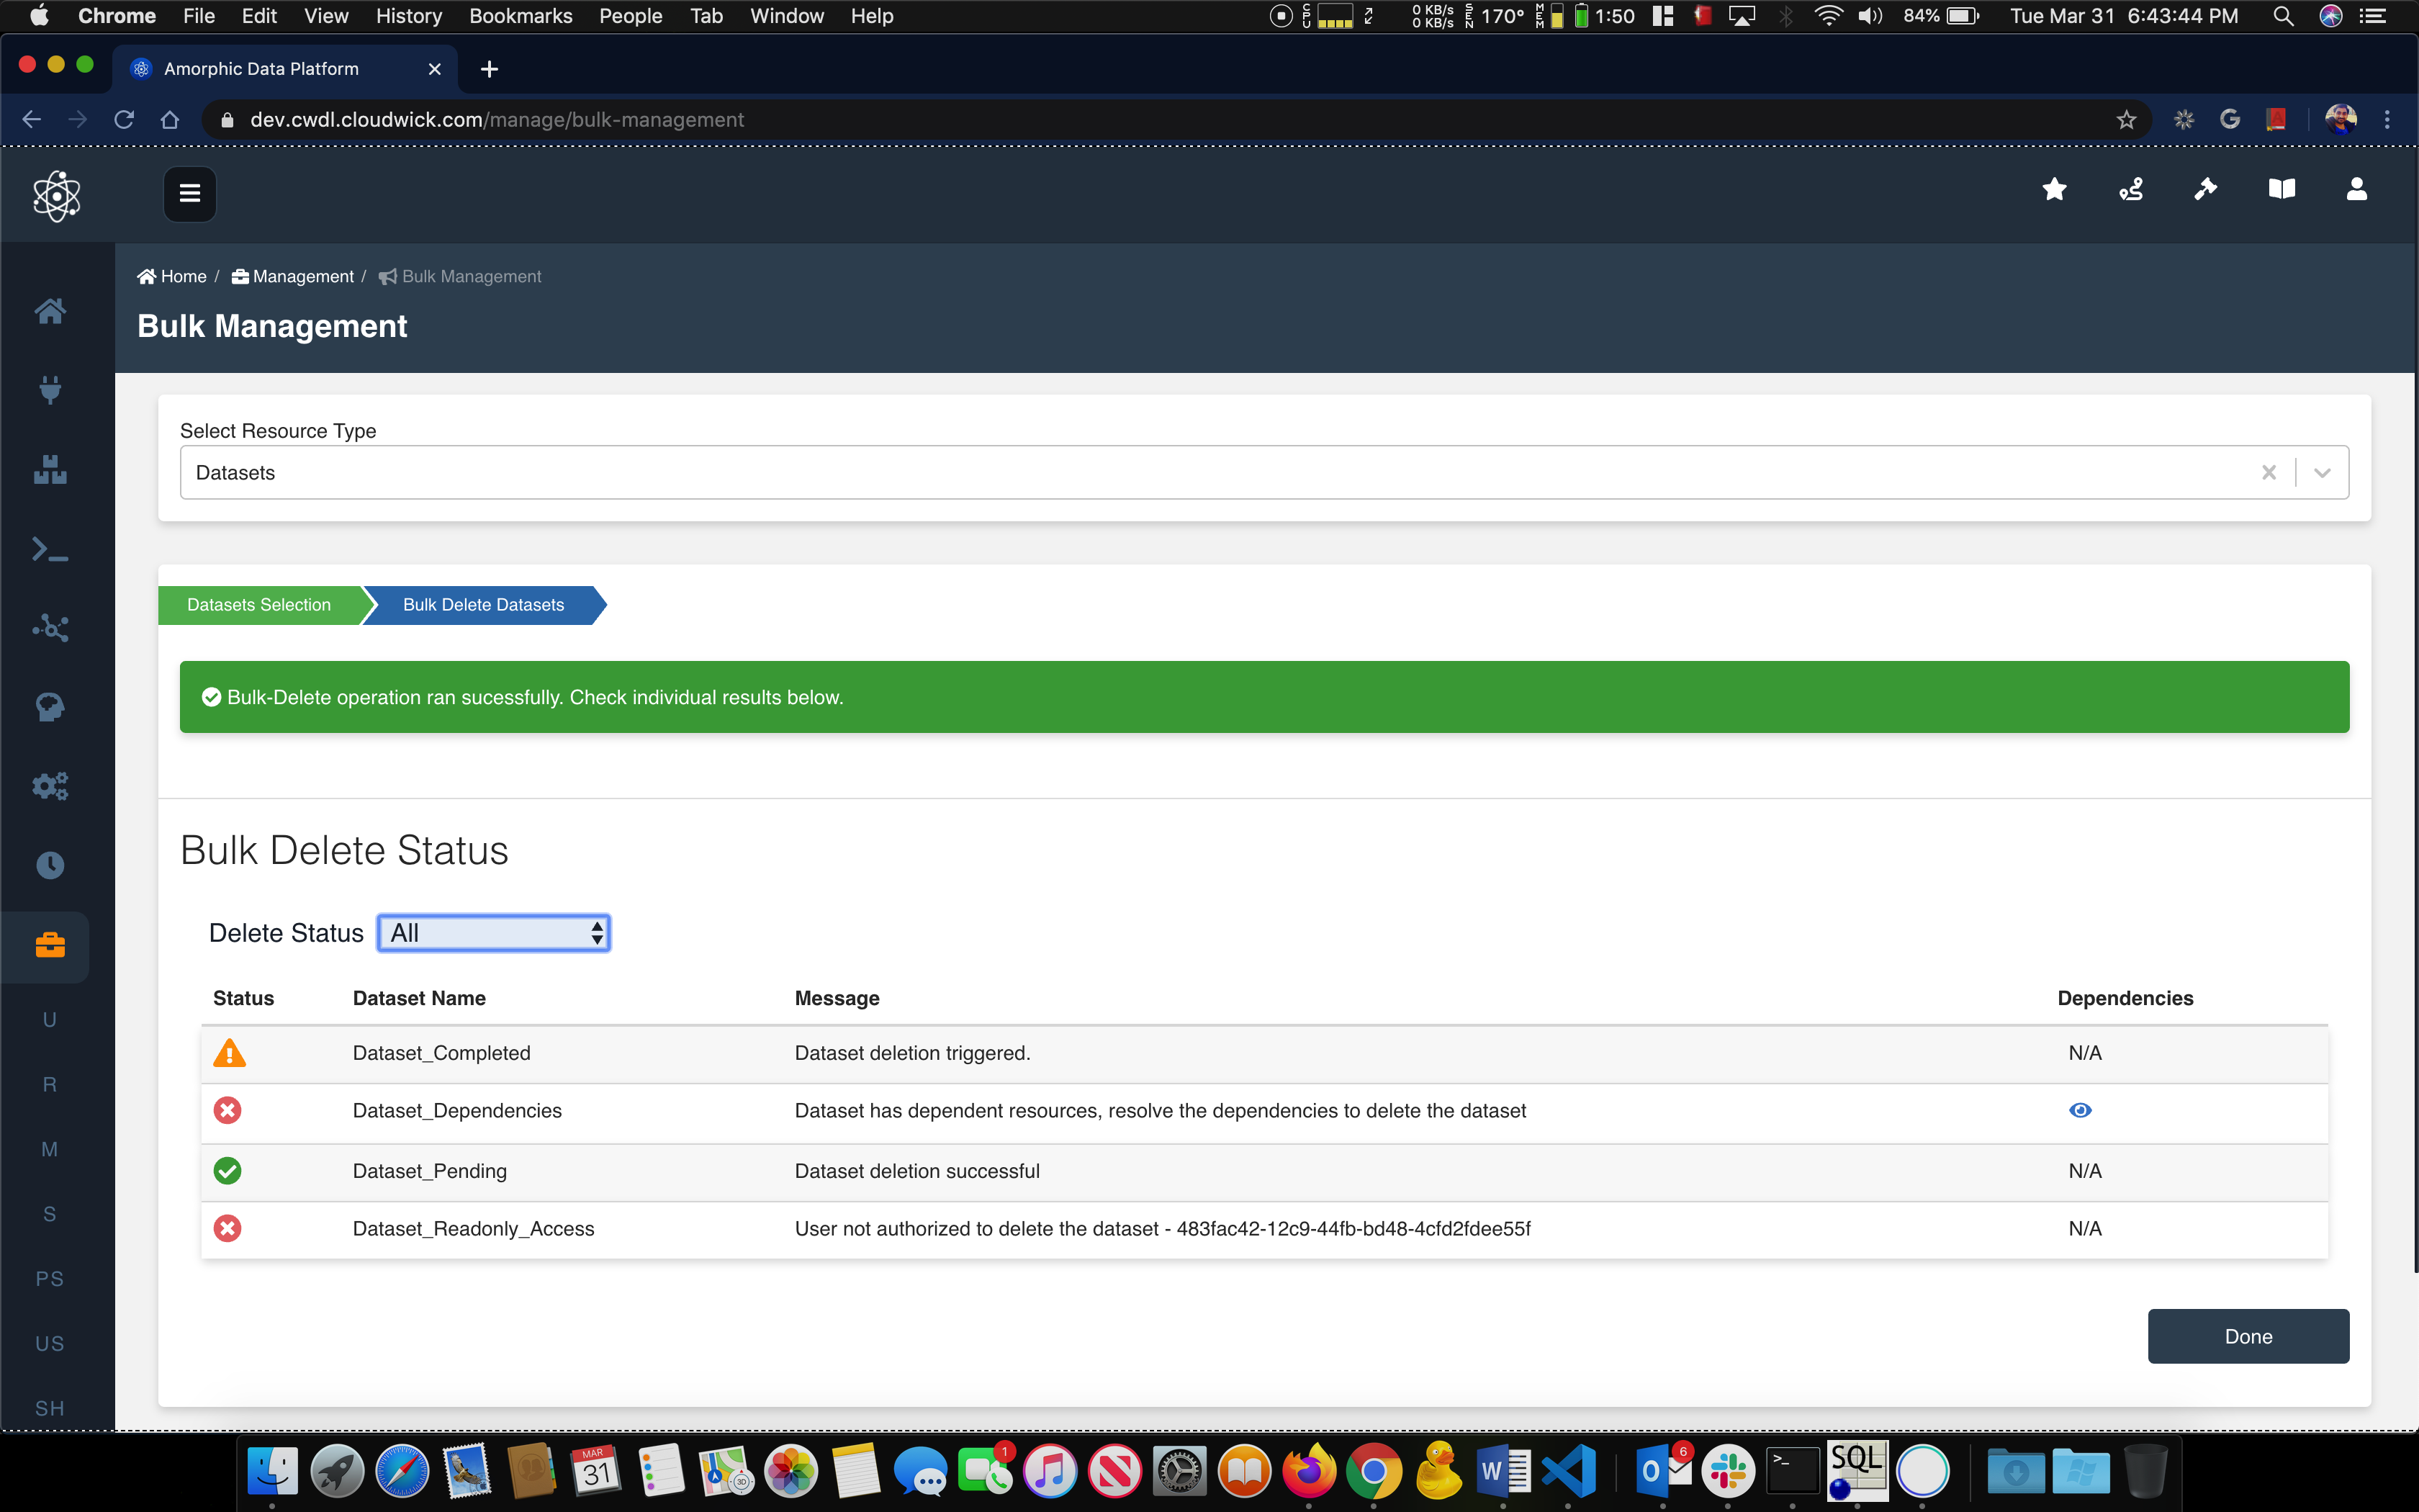Viewport: 2419px width, 1512px height.
Task: Open the network nodes sidebar icon
Action: coord(50,628)
